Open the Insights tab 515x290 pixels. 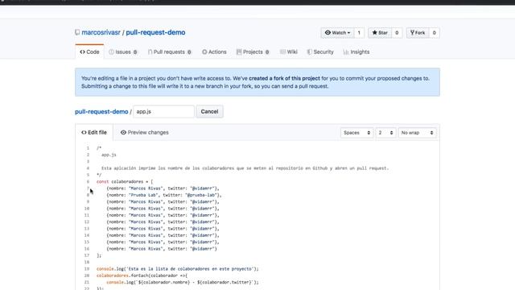(356, 52)
